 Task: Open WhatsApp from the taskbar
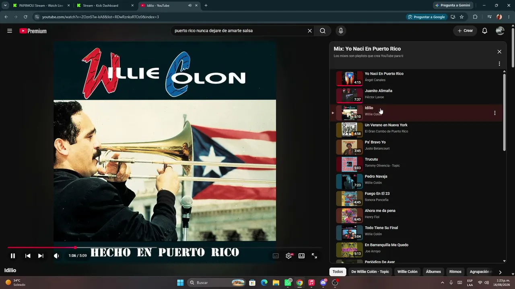click(288, 283)
